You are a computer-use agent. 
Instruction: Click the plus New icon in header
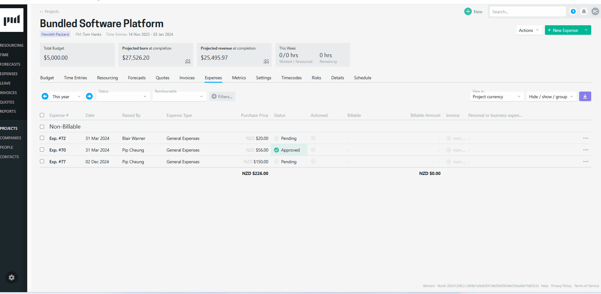(x=467, y=11)
